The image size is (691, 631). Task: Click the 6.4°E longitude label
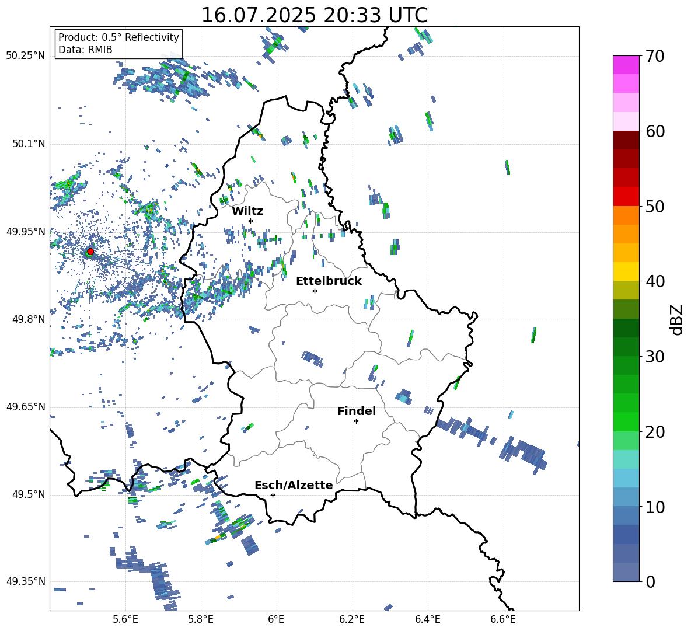pyautogui.click(x=427, y=619)
